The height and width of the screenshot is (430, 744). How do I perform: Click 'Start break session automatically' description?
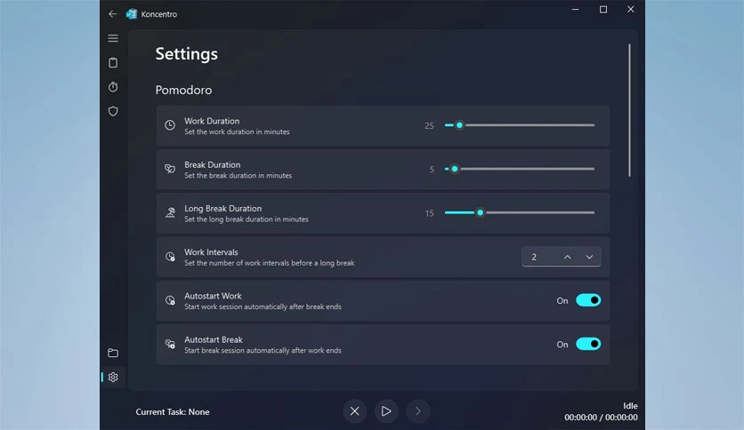point(263,350)
